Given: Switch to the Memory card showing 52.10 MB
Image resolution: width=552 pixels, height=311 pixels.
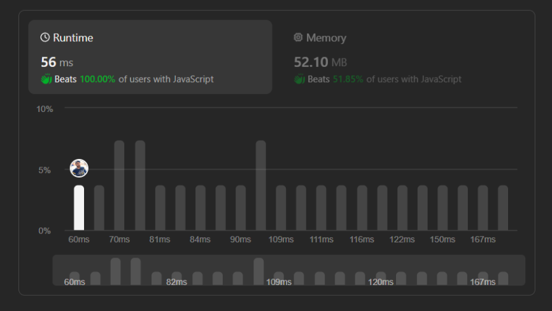Looking at the screenshot, I should pos(402,57).
